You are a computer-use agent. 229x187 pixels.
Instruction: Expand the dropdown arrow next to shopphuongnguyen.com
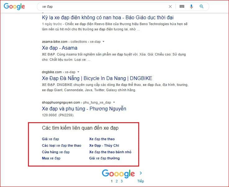click(114, 102)
